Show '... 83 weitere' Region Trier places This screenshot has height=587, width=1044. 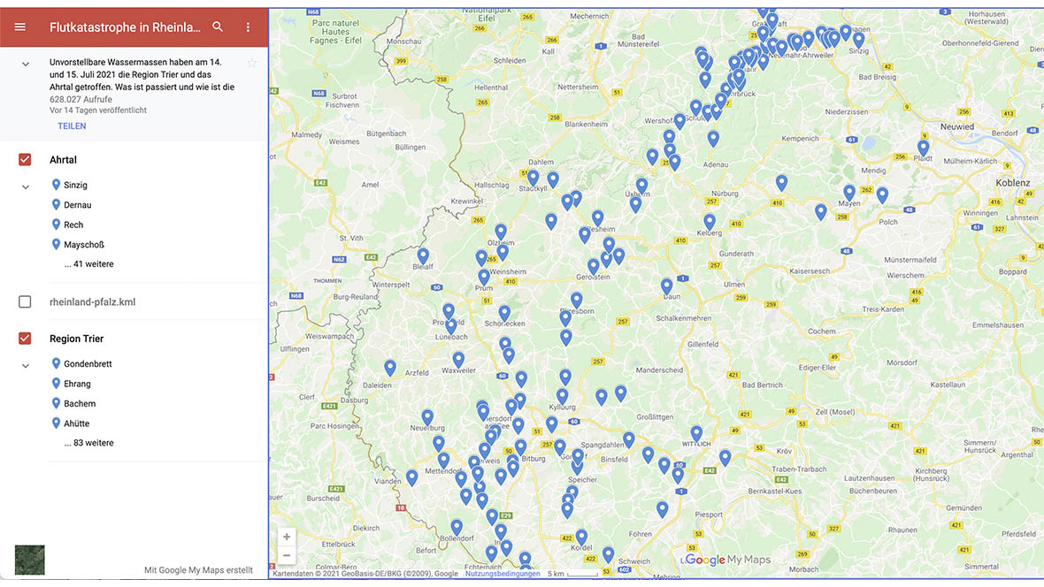coord(89,443)
